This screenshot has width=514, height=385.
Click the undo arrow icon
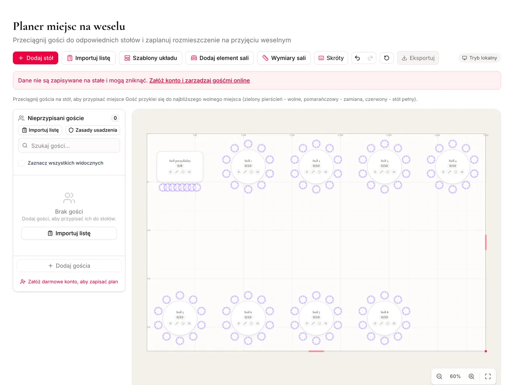click(357, 58)
